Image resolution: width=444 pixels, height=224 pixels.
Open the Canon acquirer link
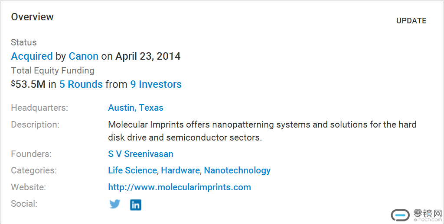tap(84, 56)
